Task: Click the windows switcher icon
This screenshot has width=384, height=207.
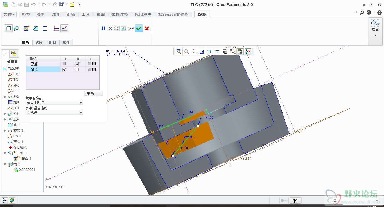Action: [x=62, y=4]
